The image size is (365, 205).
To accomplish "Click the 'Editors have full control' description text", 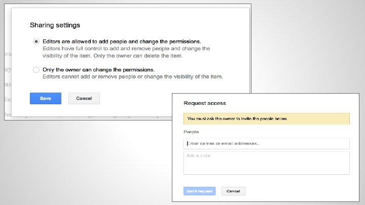I will pyautogui.click(x=126, y=48).
